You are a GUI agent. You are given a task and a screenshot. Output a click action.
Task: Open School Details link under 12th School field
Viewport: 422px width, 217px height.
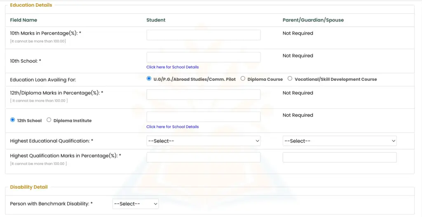click(173, 127)
